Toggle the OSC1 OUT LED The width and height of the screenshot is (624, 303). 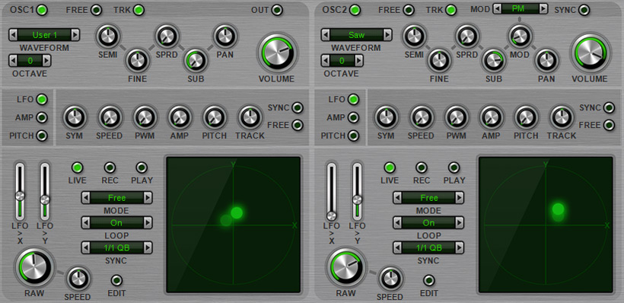click(277, 10)
